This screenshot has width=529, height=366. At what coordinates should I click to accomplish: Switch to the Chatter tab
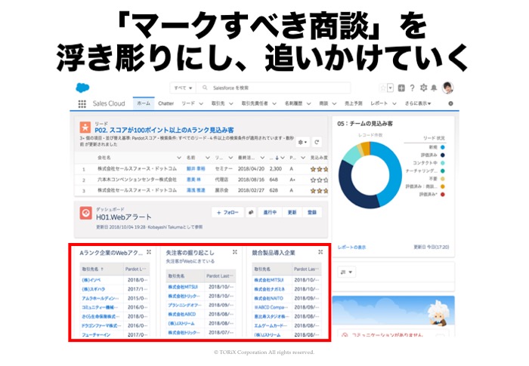click(x=166, y=103)
